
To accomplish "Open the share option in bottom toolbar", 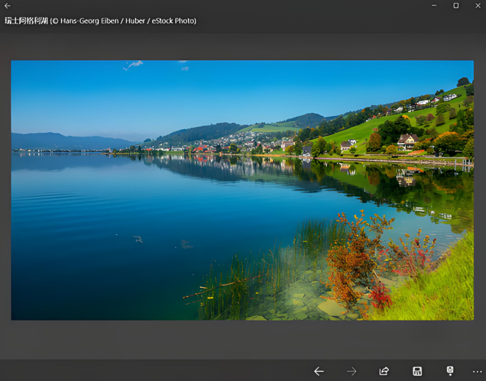I will (x=384, y=371).
